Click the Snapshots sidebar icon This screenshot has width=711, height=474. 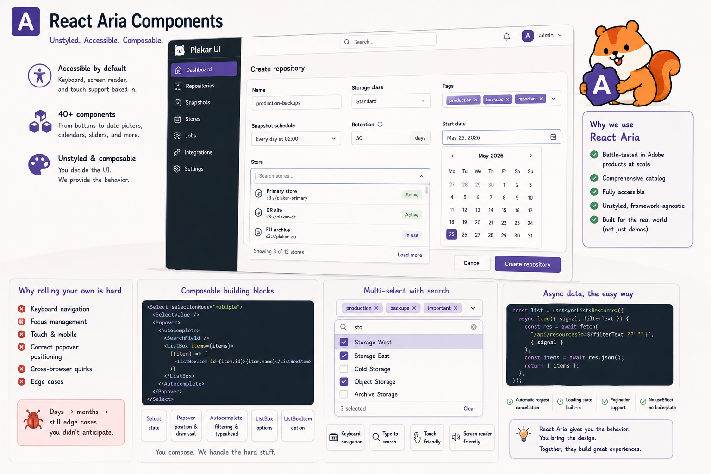[x=178, y=103]
